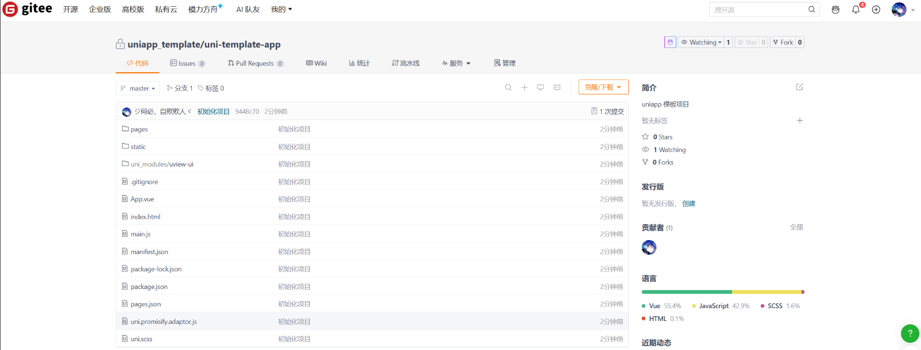The image size is (921, 350).
Task: Open the Pull Requests tab
Action: 256,63
